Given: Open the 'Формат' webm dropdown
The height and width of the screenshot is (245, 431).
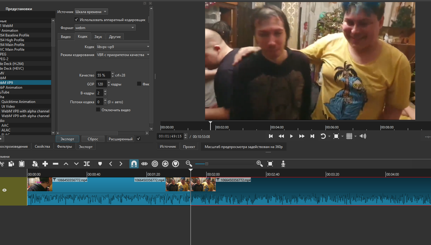Looking at the screenshot, I should pyautogui.click(x=105, y=28).
